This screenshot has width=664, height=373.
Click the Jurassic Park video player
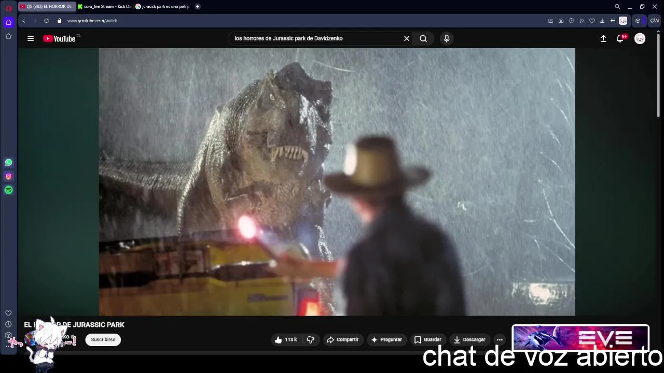click(x=337, y=182)
